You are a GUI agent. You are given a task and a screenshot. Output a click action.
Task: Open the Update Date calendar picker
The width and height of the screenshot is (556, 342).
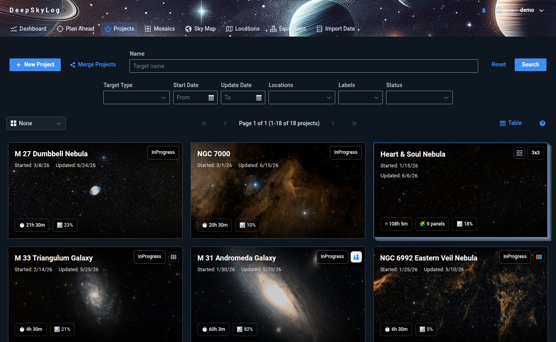point(259,97)
